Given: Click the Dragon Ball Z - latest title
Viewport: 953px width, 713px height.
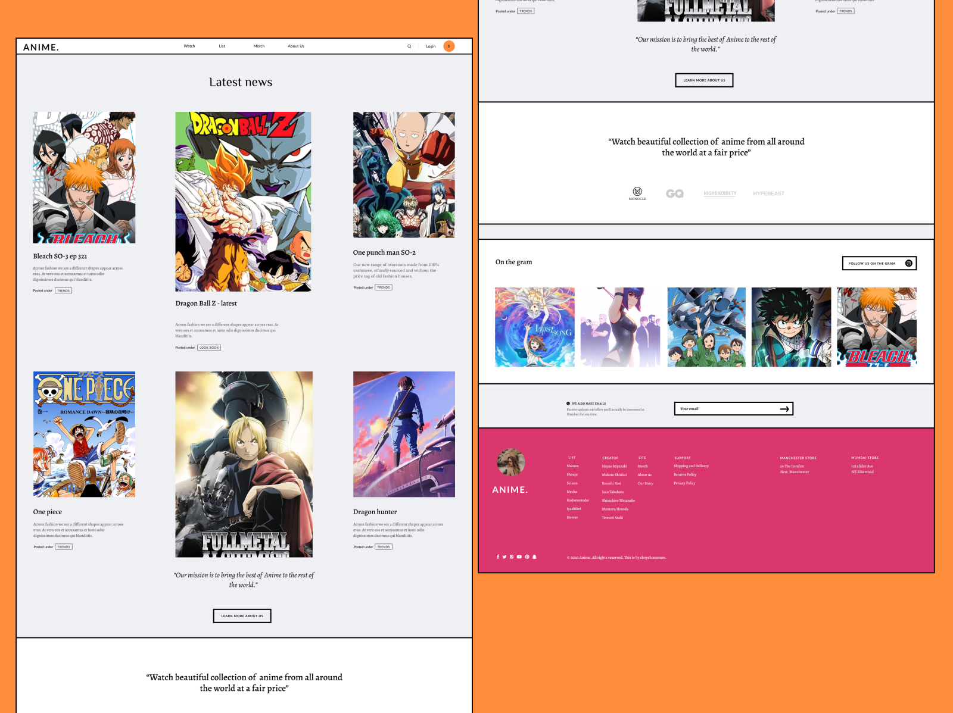Looking at the screenshot, I should pyautogui.click(x=206, y=304).
